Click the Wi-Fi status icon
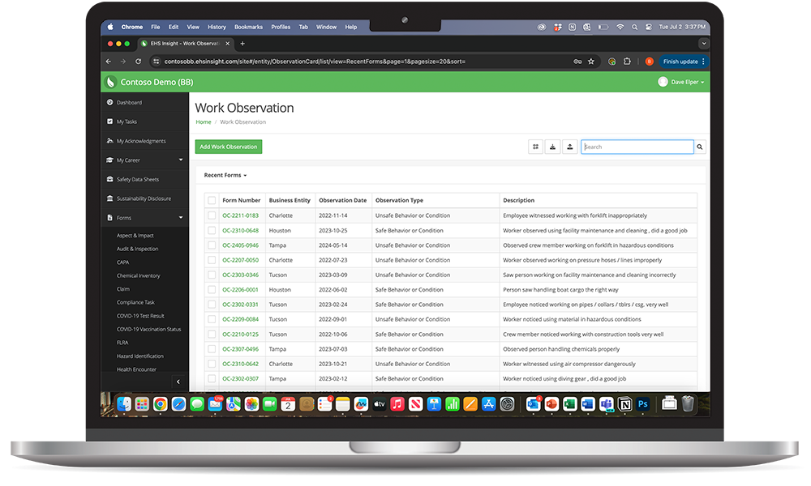811x486 pixels. point(620,27)
